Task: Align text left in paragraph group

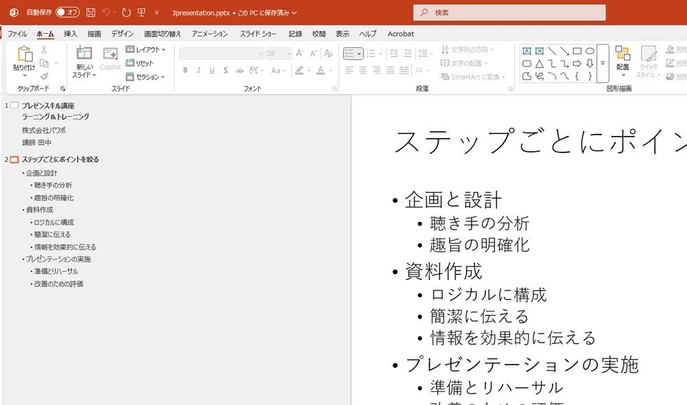Action: pos(349,70)
